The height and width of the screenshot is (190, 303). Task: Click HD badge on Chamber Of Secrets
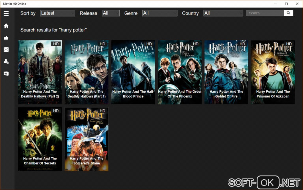56,111
